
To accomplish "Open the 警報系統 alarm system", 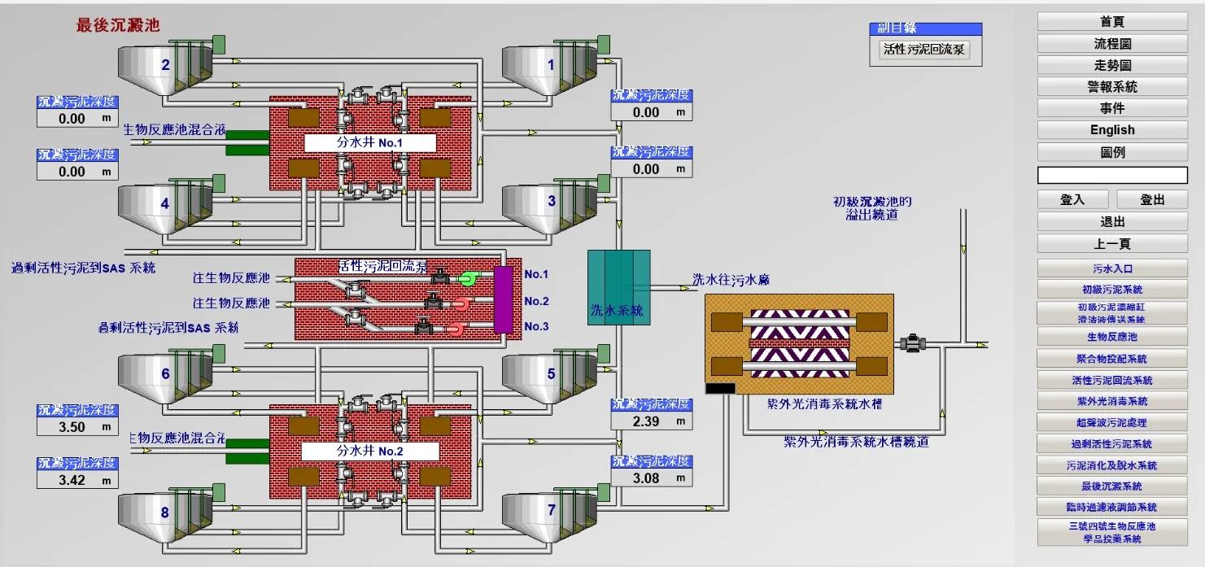I will coord(1112,87).
